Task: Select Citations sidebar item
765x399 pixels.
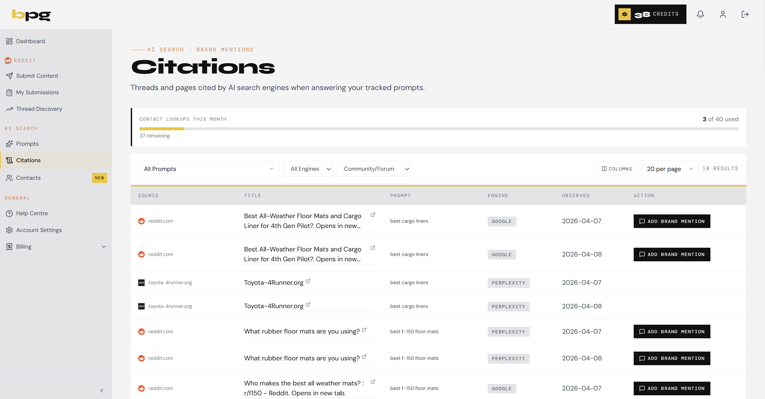Action: pos(56,160)
